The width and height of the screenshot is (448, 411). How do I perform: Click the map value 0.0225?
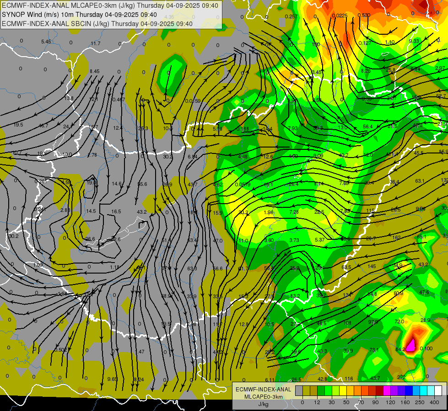click(x=340, y=16)
